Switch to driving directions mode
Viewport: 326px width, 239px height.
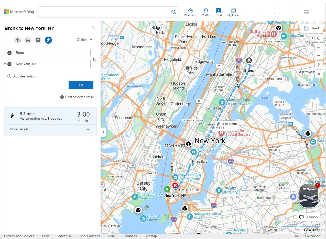click(28, 40)
